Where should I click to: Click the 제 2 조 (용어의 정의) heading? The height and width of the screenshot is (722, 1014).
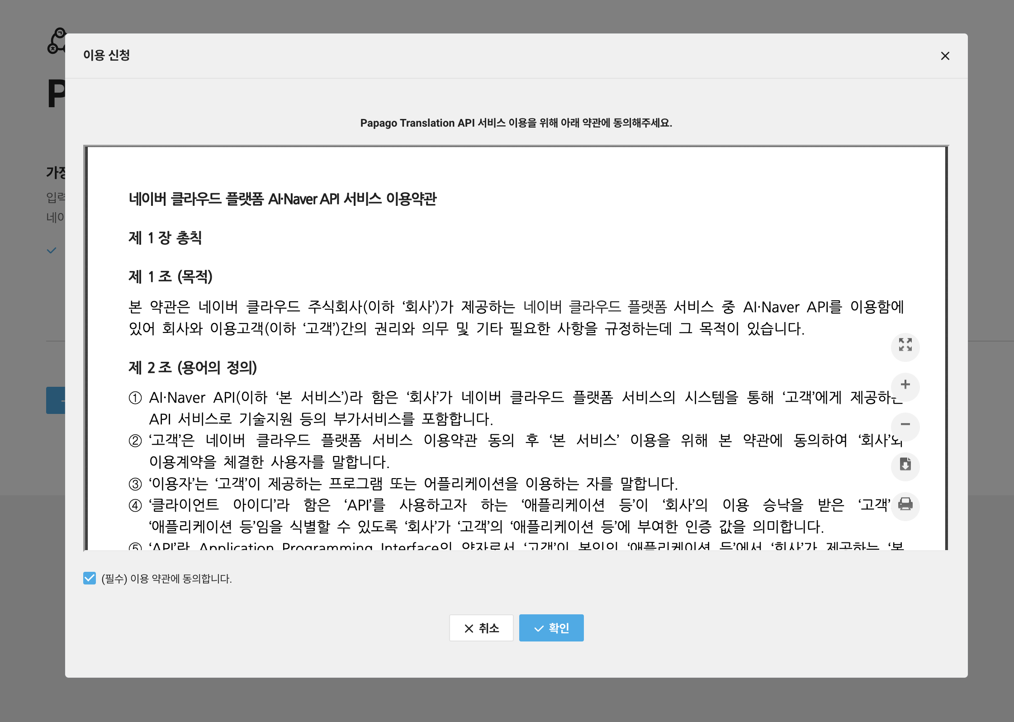tap(193, 367)
